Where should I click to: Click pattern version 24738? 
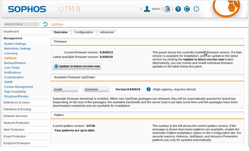pyautogui.click(x=91, y=126)
